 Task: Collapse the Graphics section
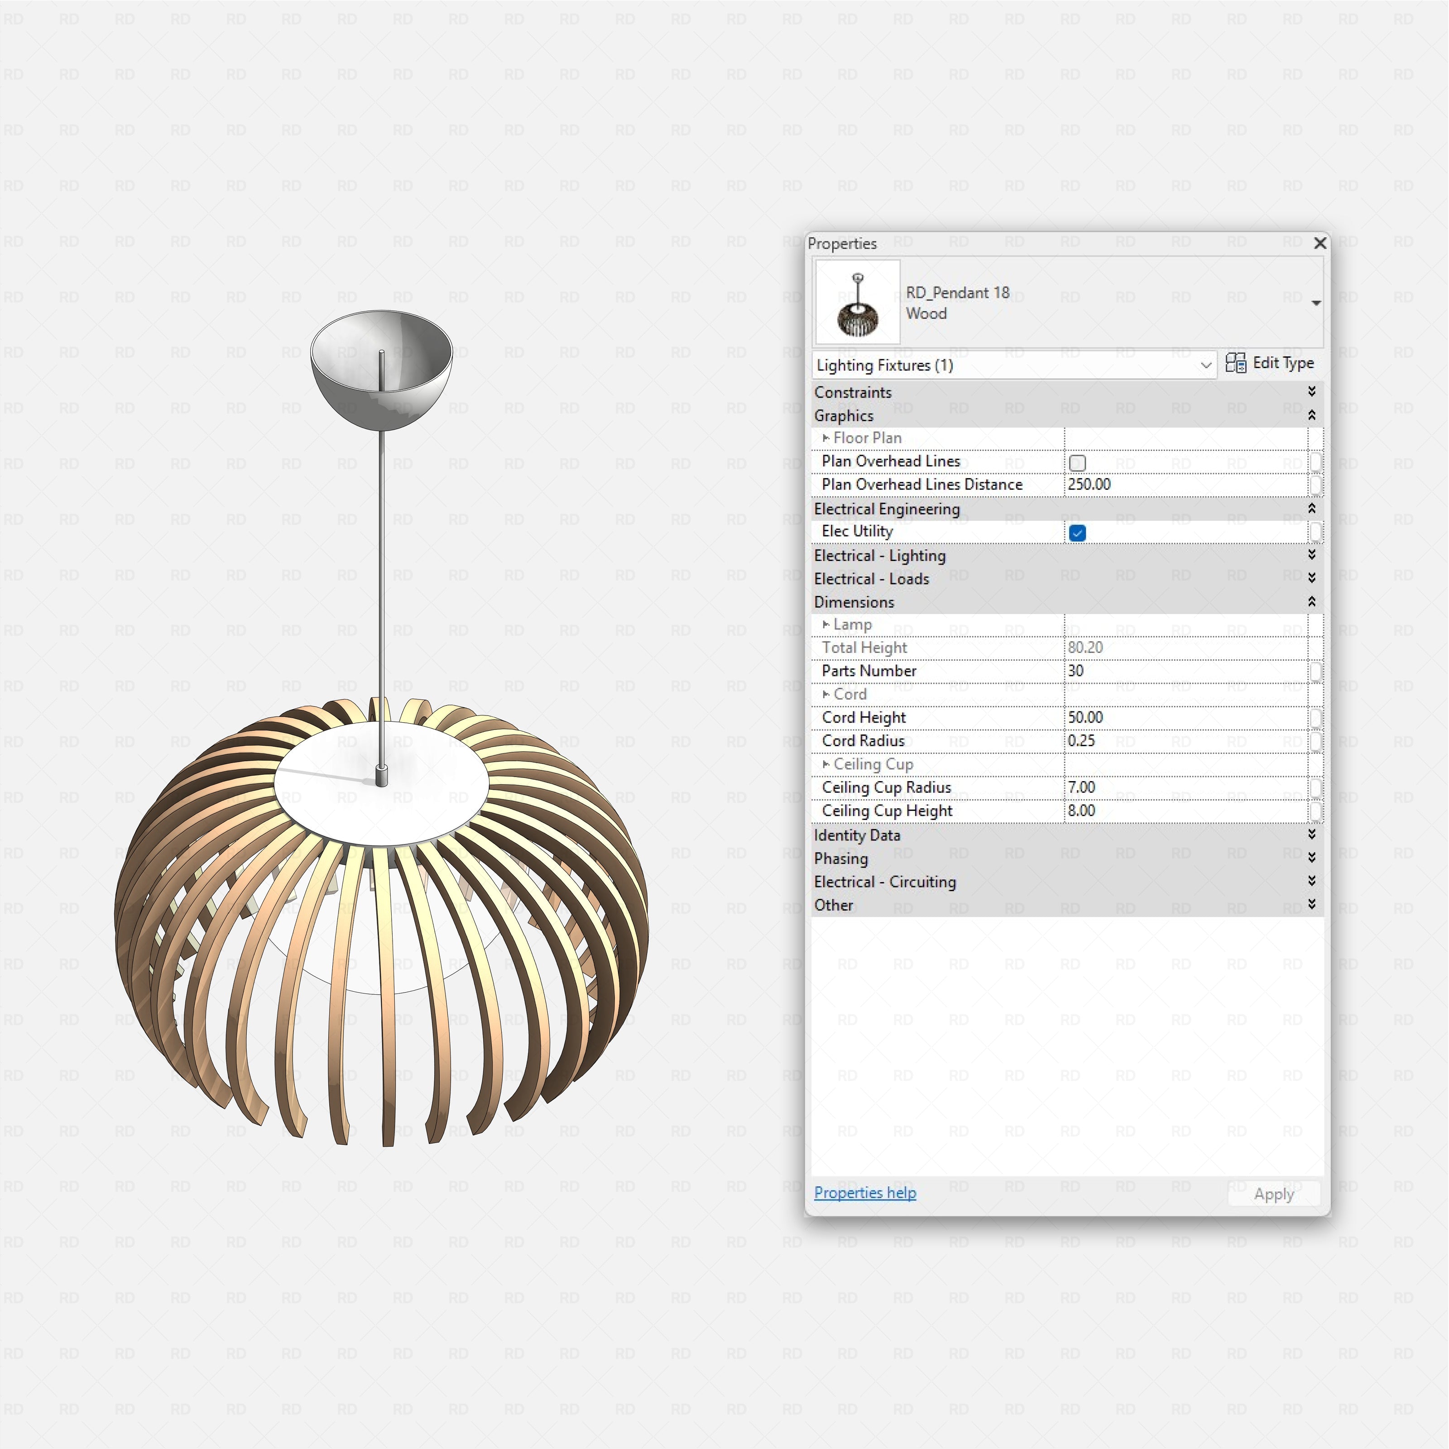1312,415
